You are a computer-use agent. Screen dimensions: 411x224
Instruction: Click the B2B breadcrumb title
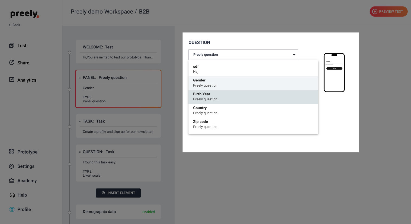coord(144,12)
